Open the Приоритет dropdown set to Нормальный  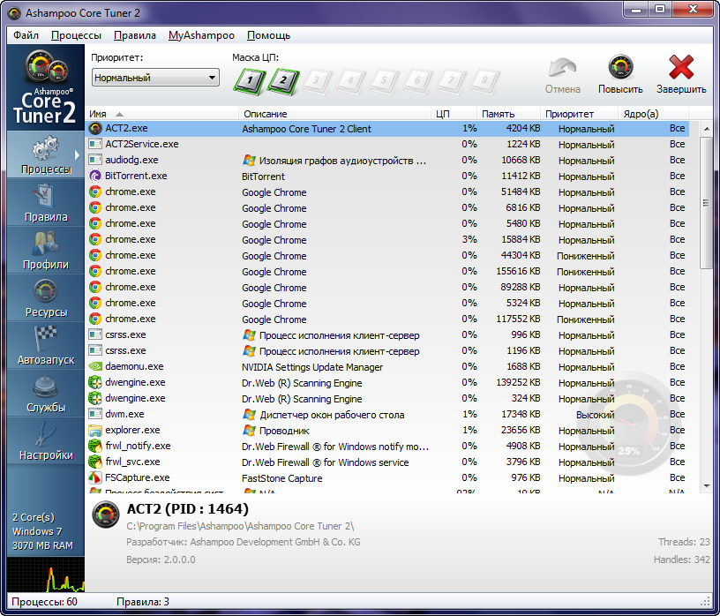click(155, 78)
